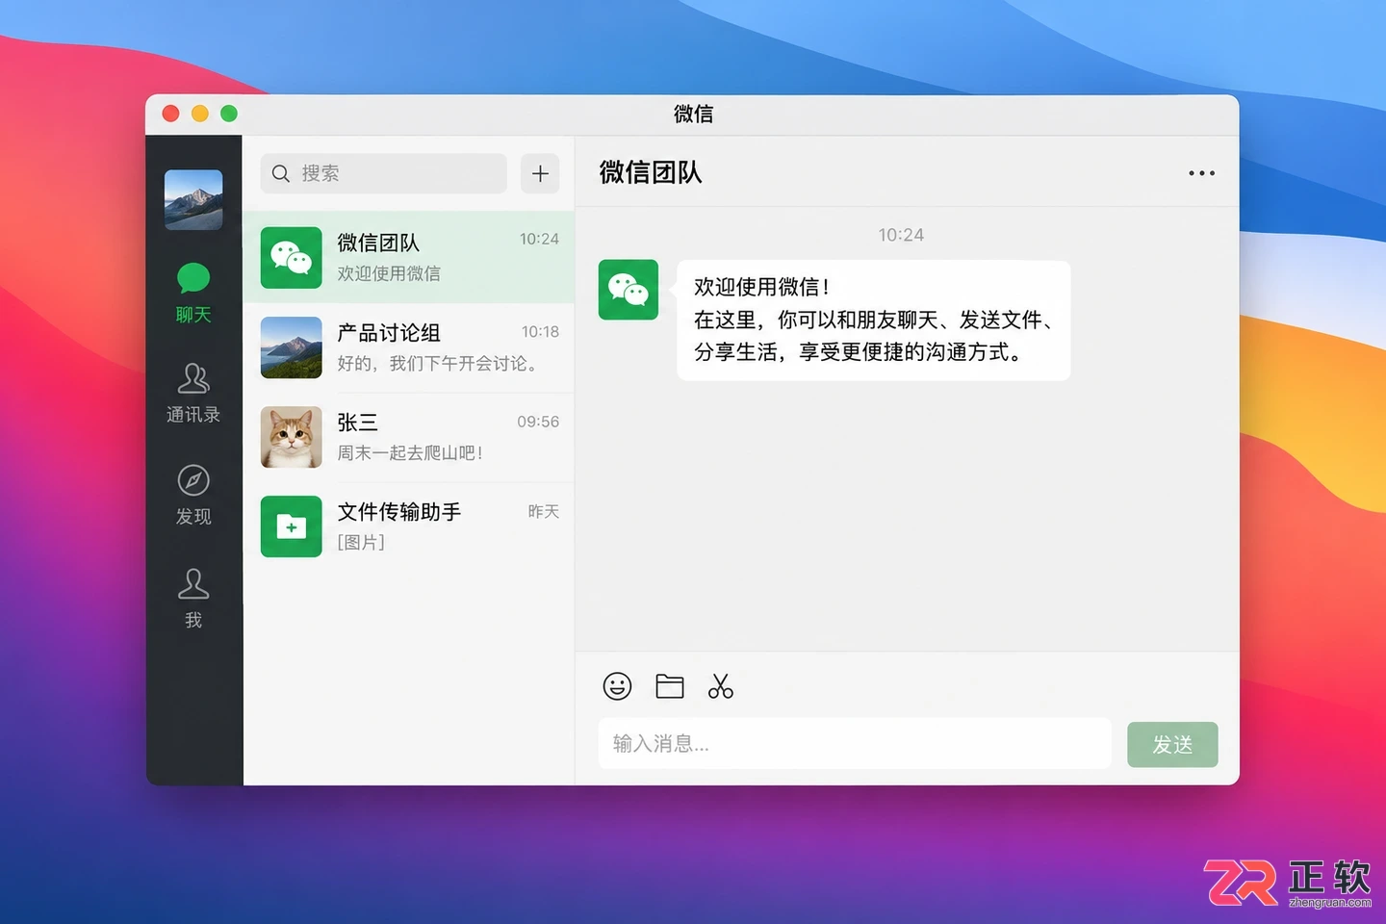
Task: Click the green zoom window button
Action: pos(229,114)
